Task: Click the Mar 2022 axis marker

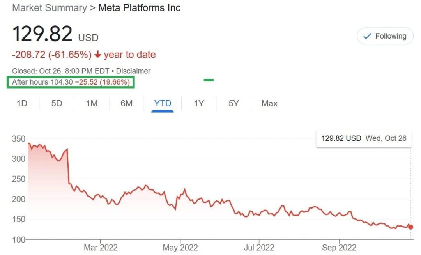Action: tap(101, 247)
